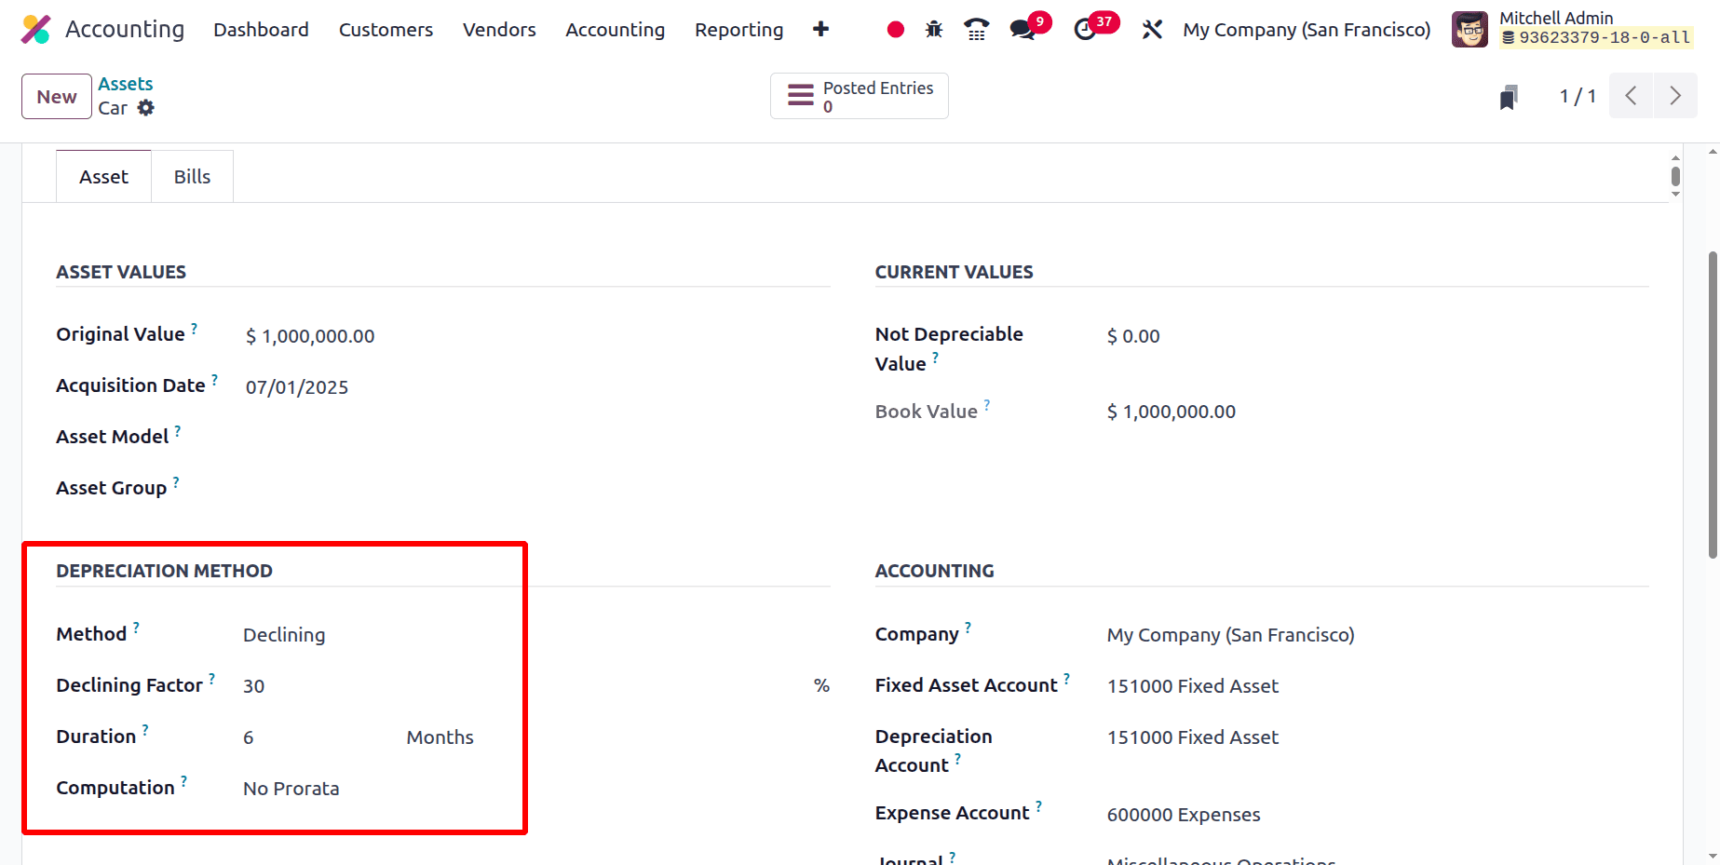This screenshot has width=1720, height=865.
Task: Switch to the Bills tab
Action: (x=192, y=176)
